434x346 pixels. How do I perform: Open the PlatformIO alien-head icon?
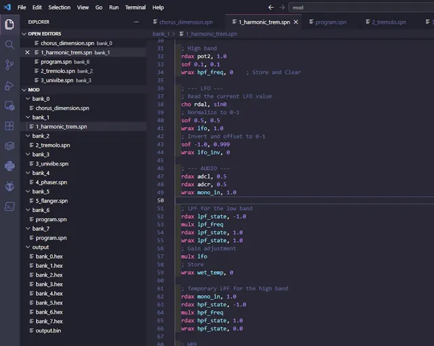[9, 187]
